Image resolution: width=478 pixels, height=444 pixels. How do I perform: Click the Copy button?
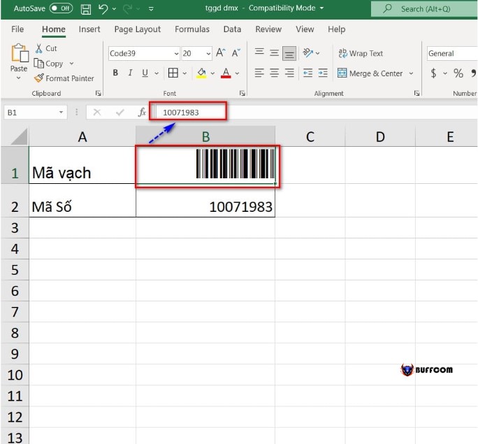48,64
